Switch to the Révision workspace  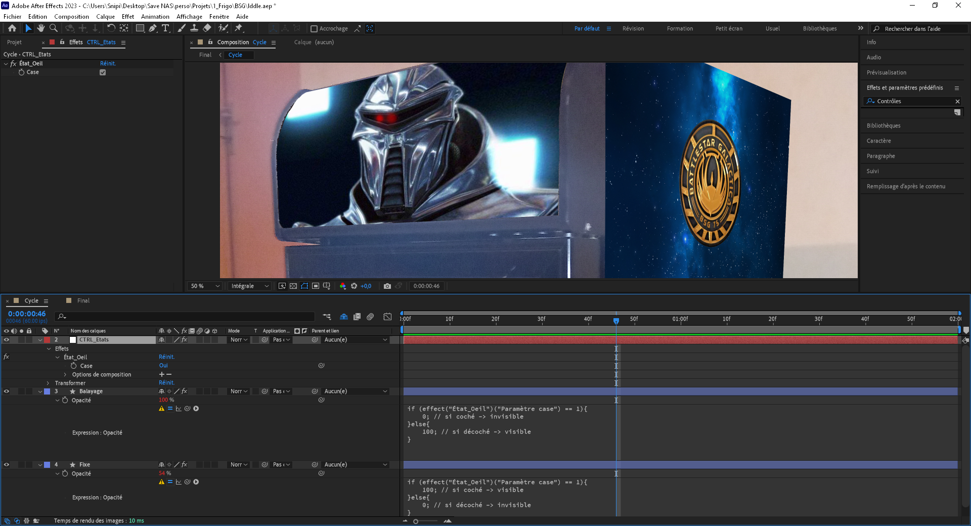[x=633, y=29]
